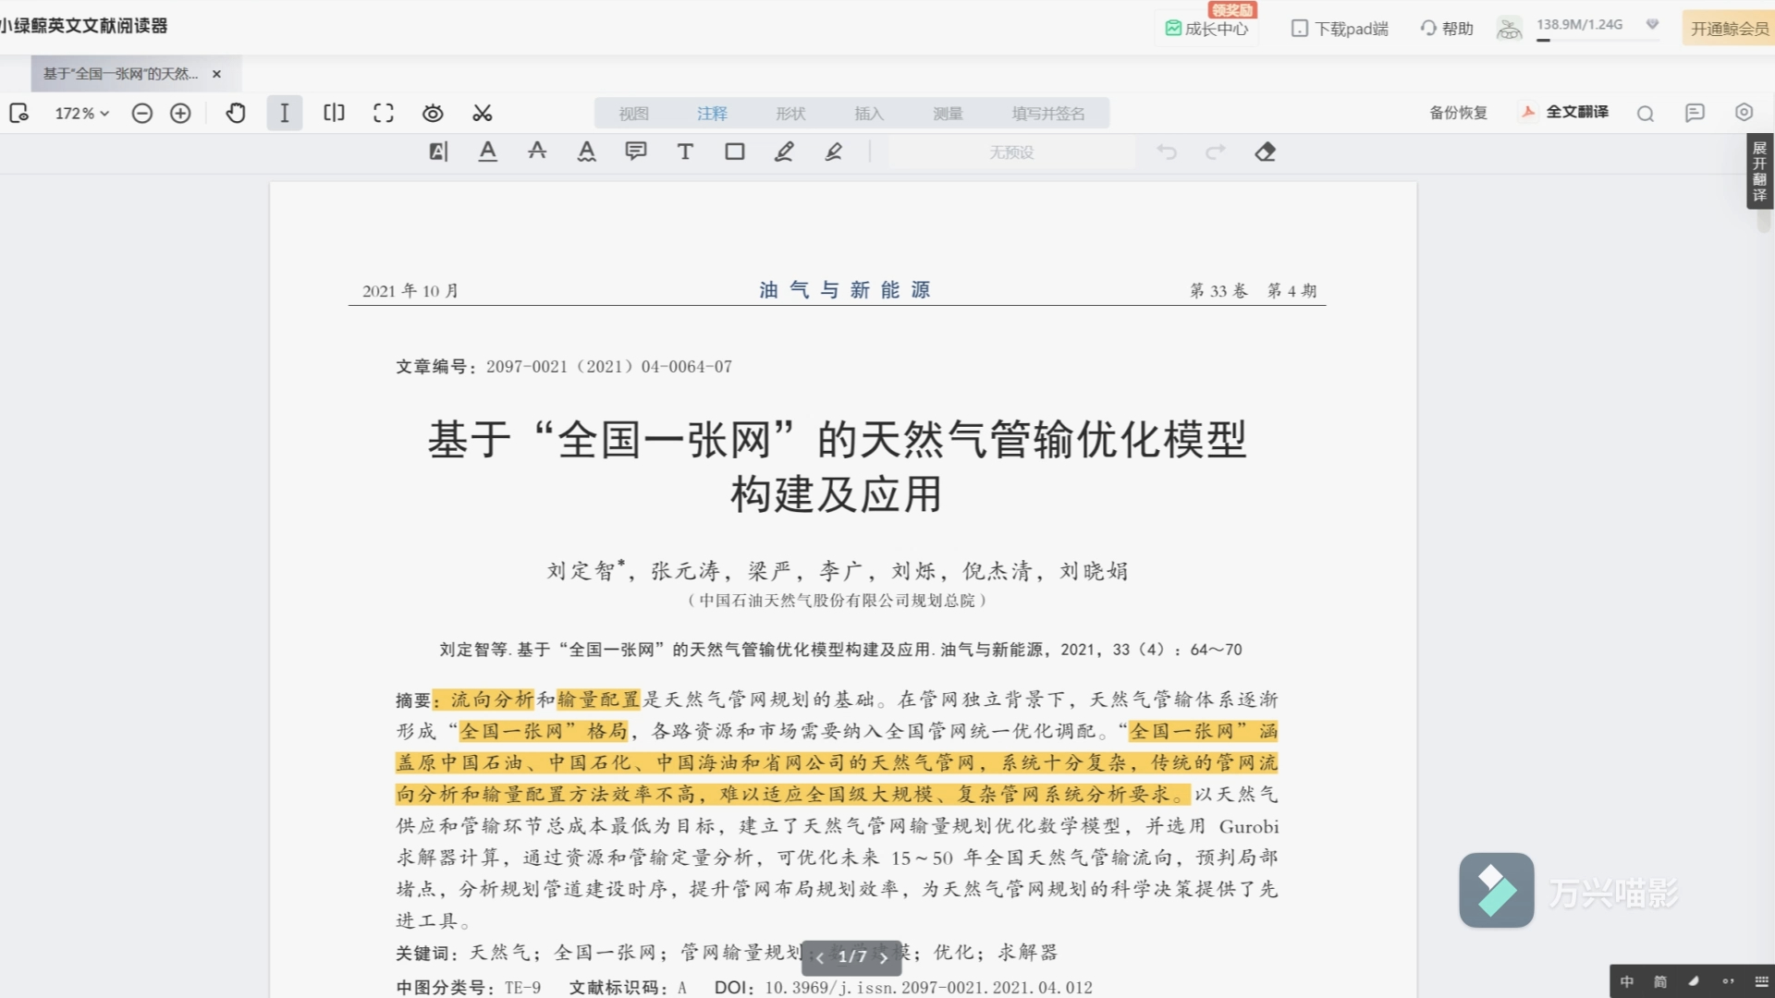Select the strikethrough annotation tool
This screenshot has height=998, width=1775.
point(537,152)
